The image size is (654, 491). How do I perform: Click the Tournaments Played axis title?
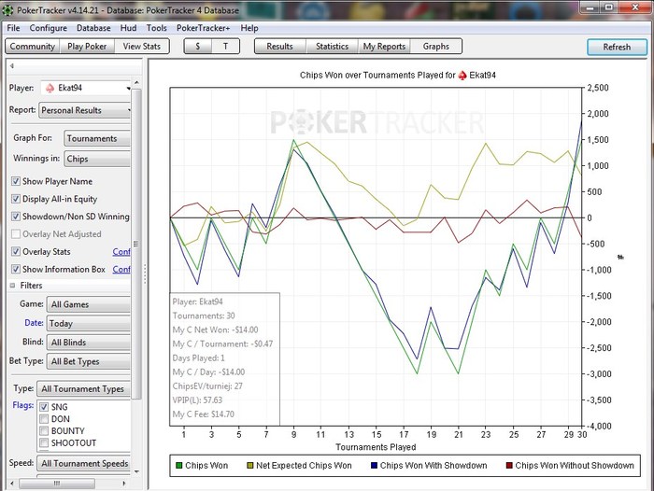click(376, 447)
